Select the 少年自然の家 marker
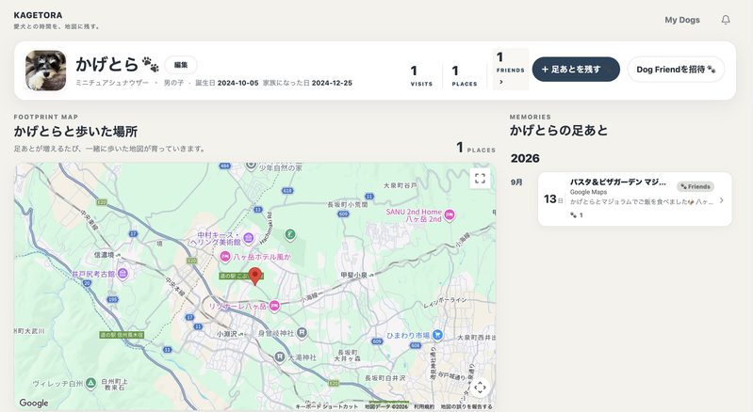 tap(251, 166)
